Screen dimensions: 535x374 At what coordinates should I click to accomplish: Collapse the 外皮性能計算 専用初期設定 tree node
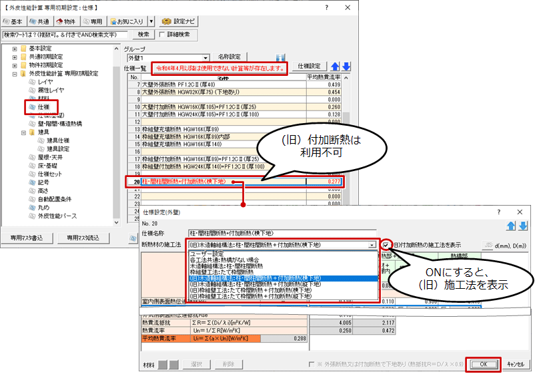[15, 73]
